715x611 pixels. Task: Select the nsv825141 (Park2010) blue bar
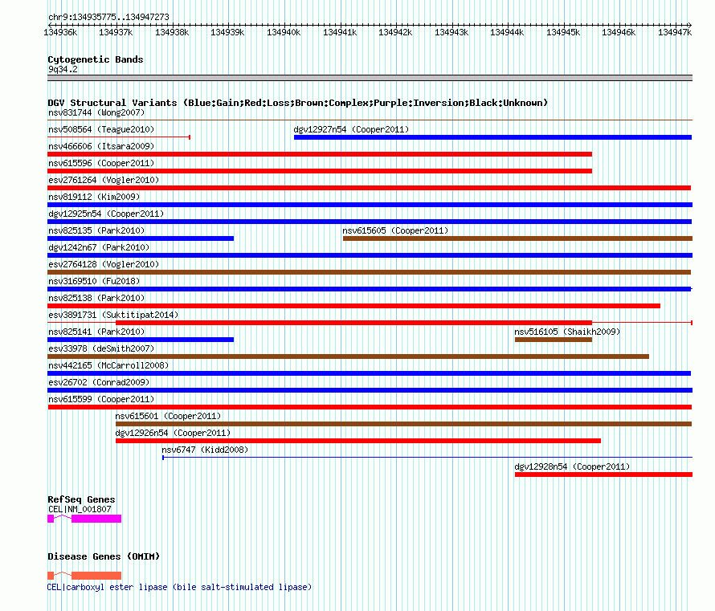pyautogui.click(x=141, y=340)
